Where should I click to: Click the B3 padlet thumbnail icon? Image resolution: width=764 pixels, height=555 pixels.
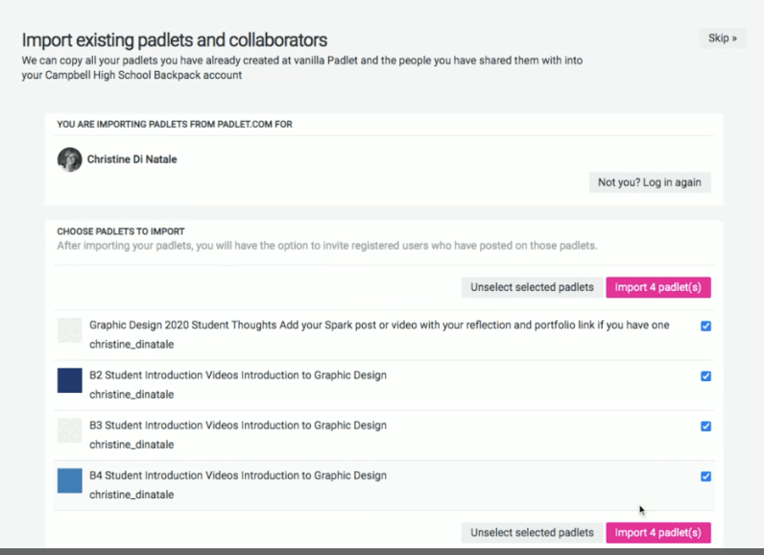pyautogui.click(x=70, y=431)
